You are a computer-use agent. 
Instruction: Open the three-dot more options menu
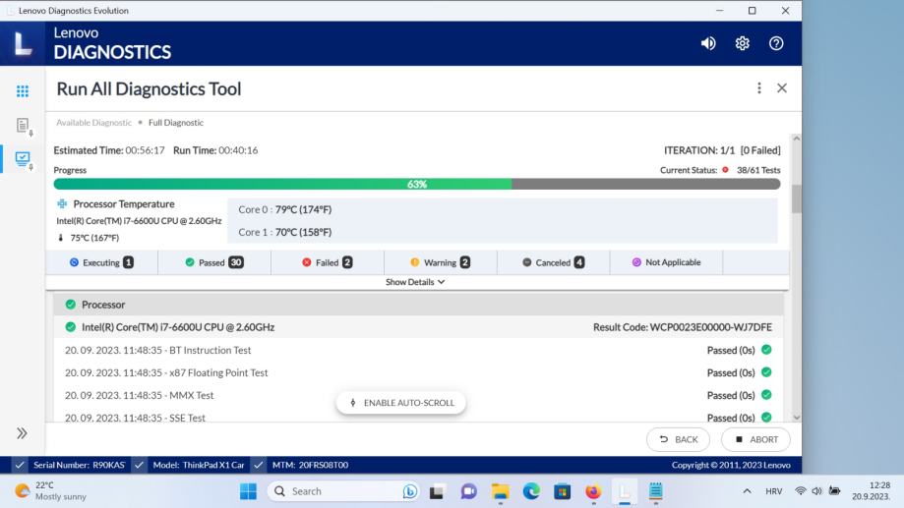[758, 88]
